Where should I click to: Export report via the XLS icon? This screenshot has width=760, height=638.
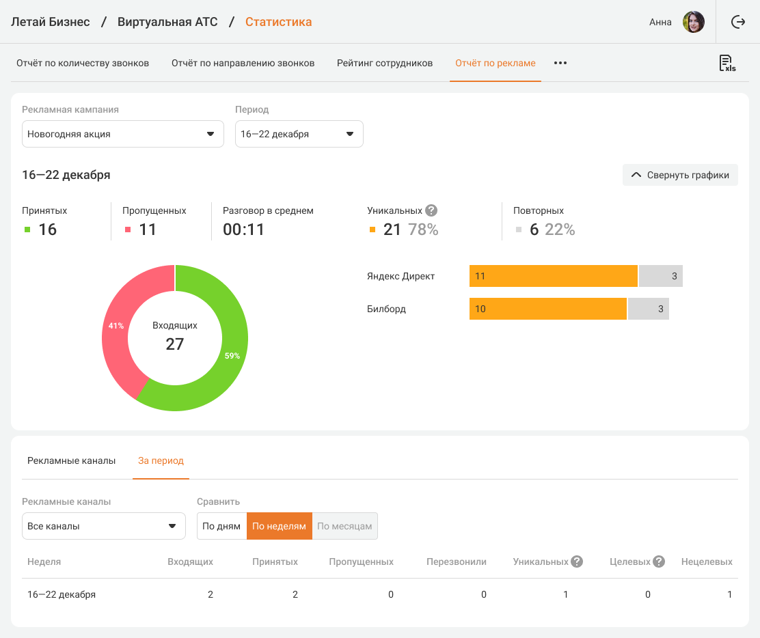pyautogui.click(x=727, y=64)
